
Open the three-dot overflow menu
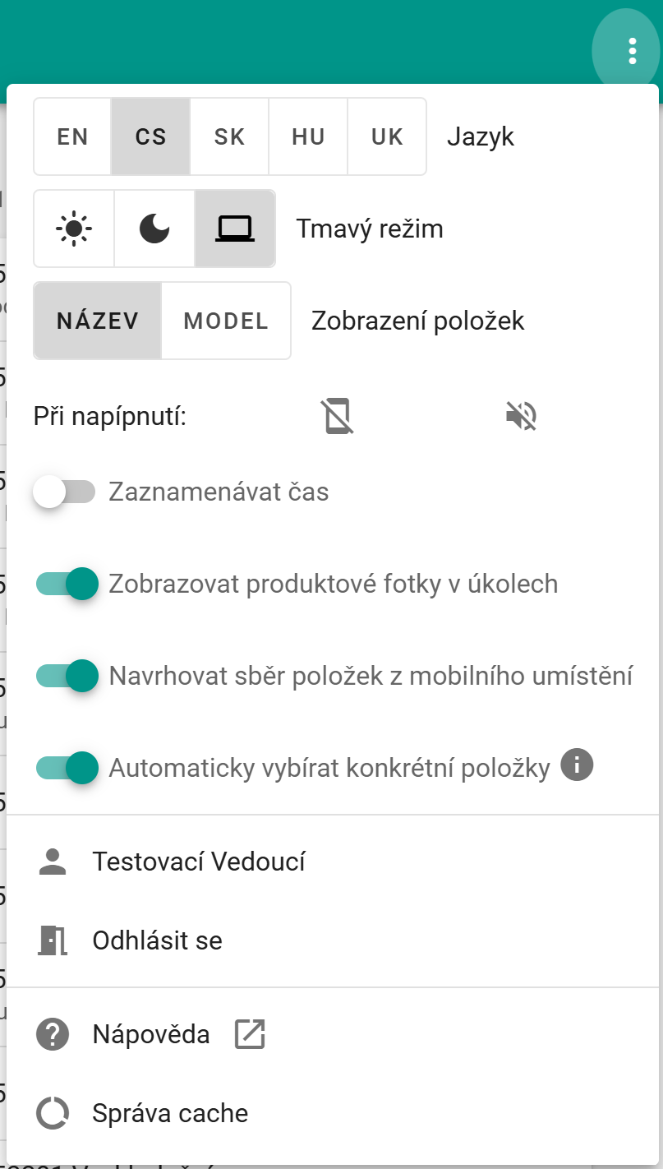630,49
